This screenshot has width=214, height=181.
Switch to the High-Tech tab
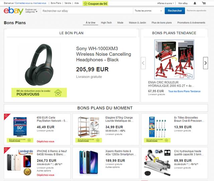pyautogui.click(x=106, y=23)
